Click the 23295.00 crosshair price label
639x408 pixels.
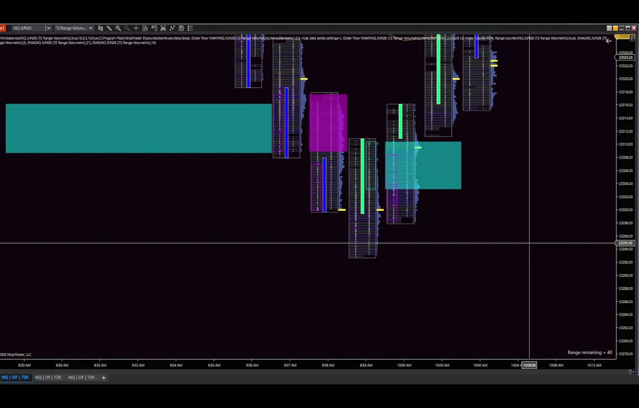pos(625,243)
